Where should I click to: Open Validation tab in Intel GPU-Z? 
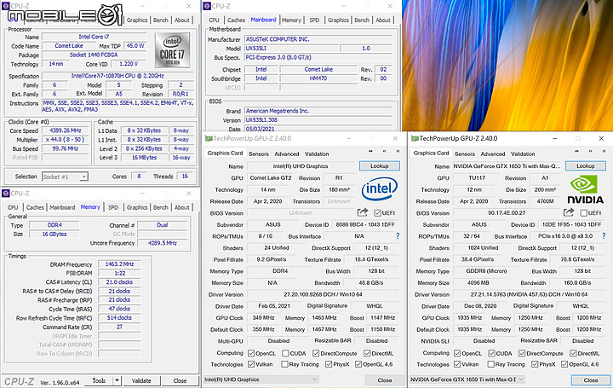[x=317, y=153]
